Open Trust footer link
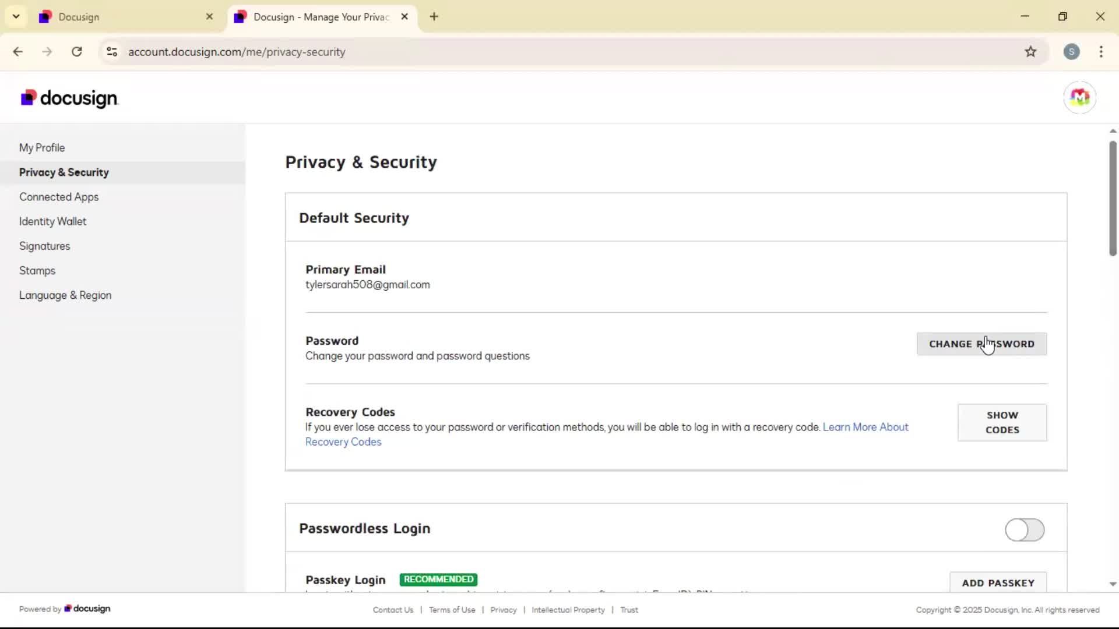 tap(629, 610)
